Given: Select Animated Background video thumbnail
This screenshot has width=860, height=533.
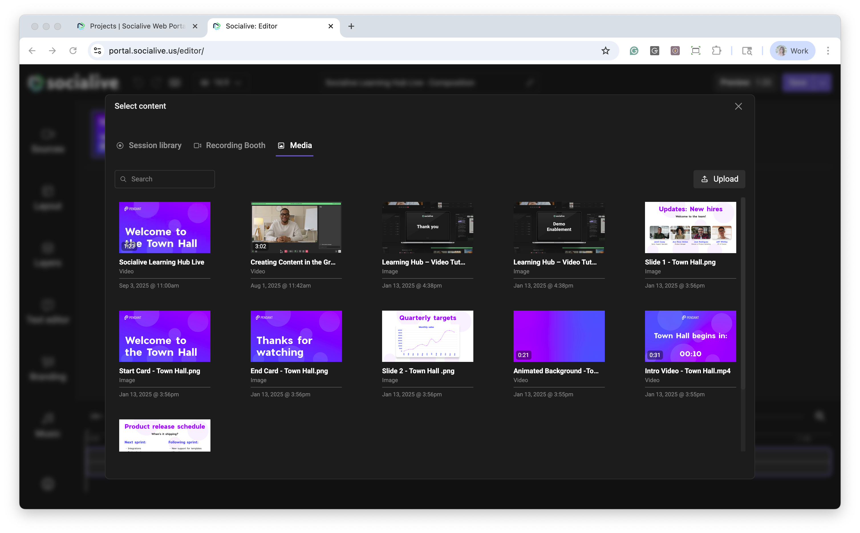Looking at the screenshot, I should pyautogui.click(x=559, y=336).
